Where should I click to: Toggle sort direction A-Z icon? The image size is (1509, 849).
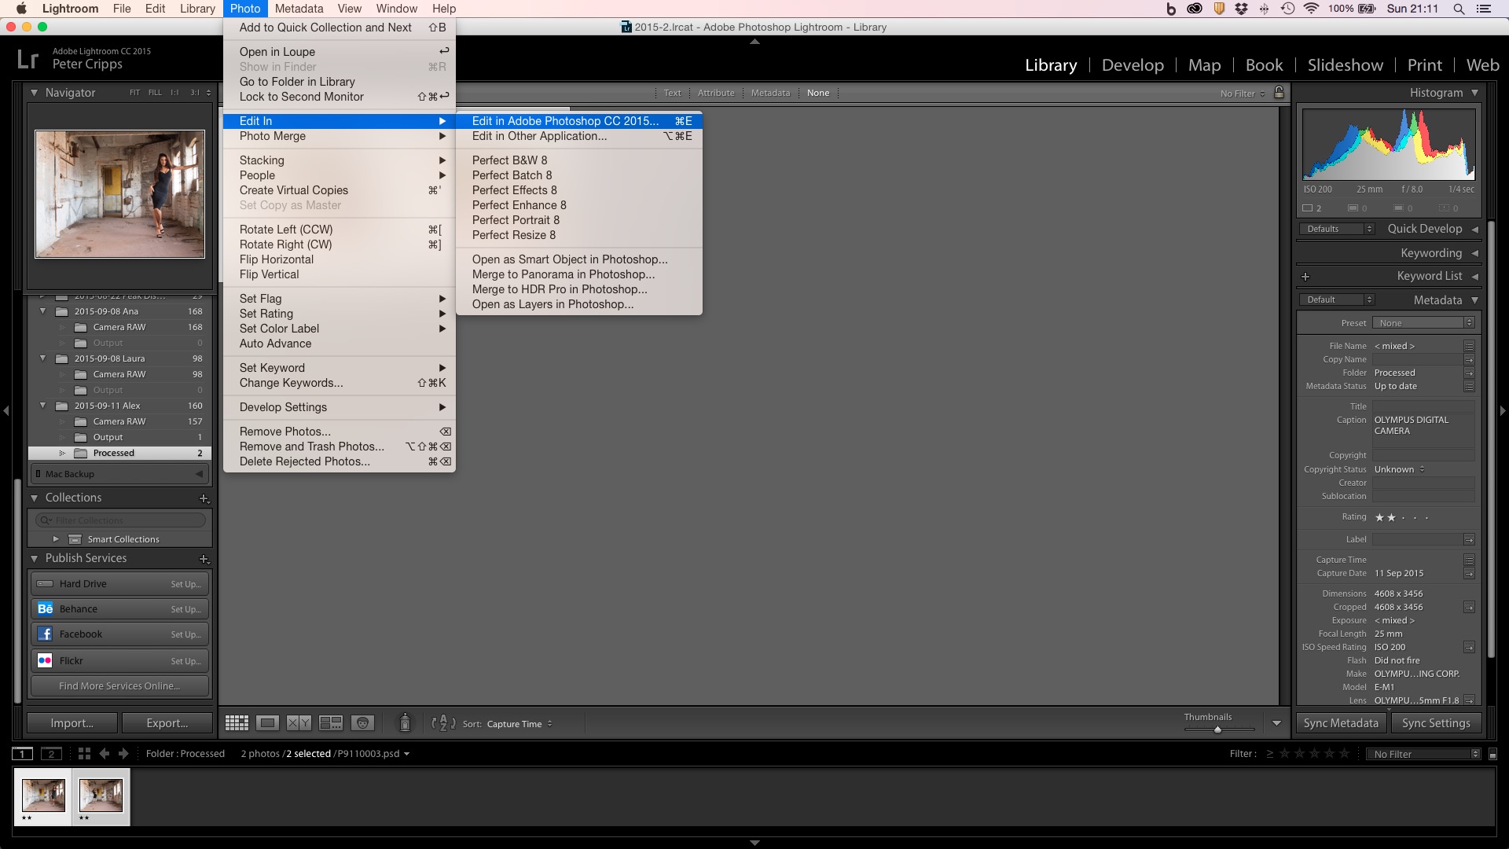[x=443, y=723]
